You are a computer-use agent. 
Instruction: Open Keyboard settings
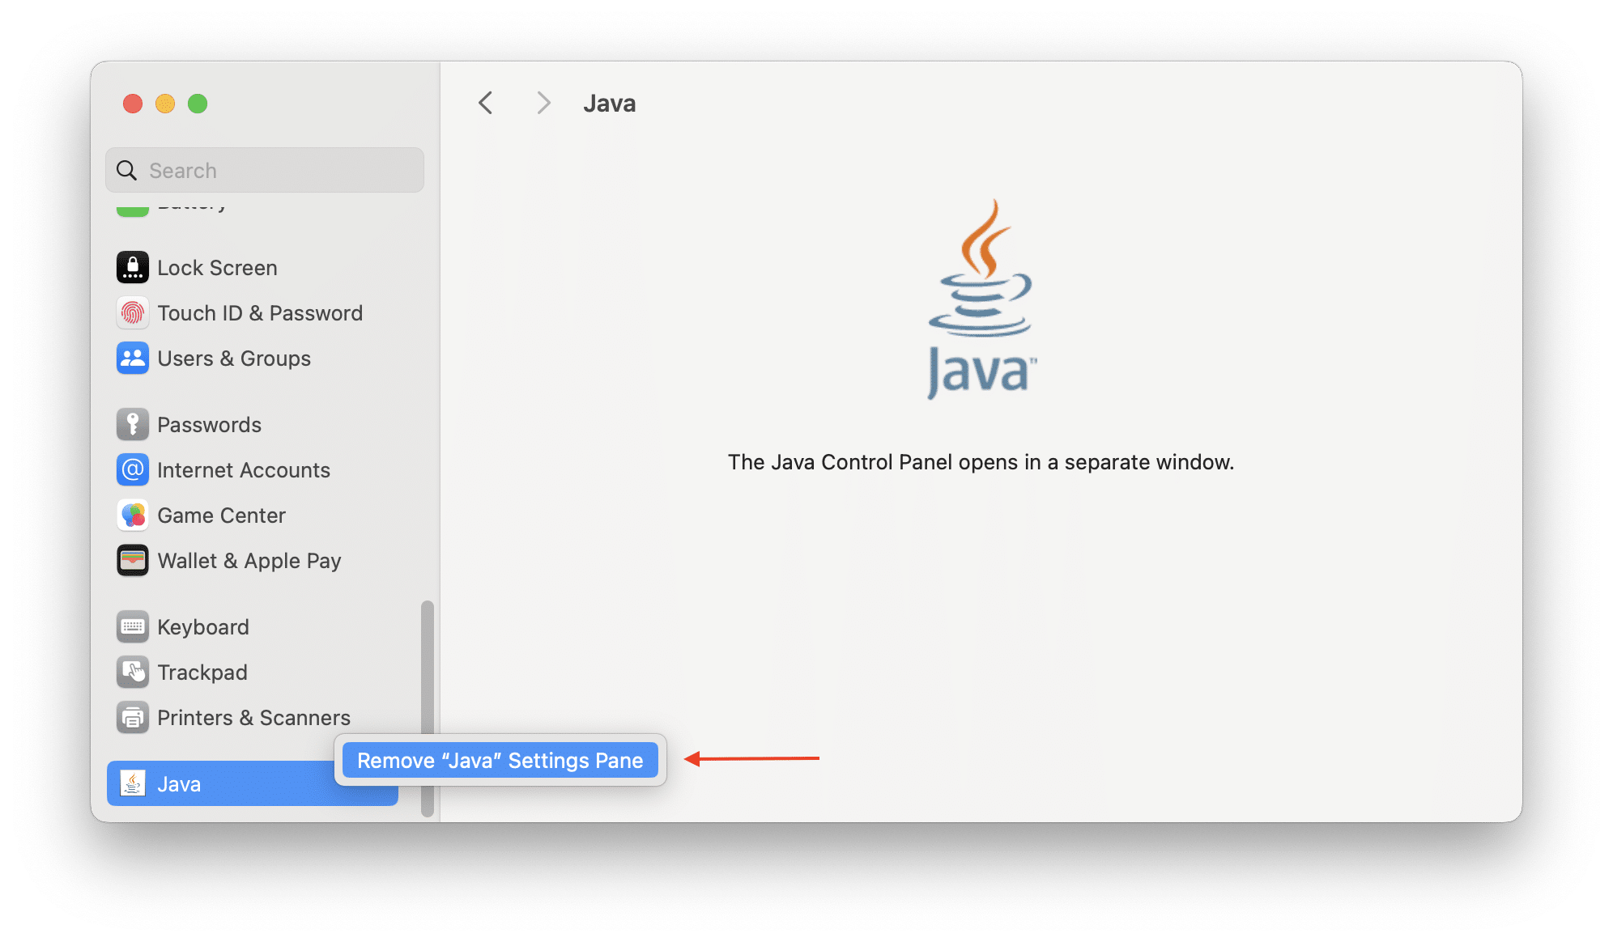203,626
